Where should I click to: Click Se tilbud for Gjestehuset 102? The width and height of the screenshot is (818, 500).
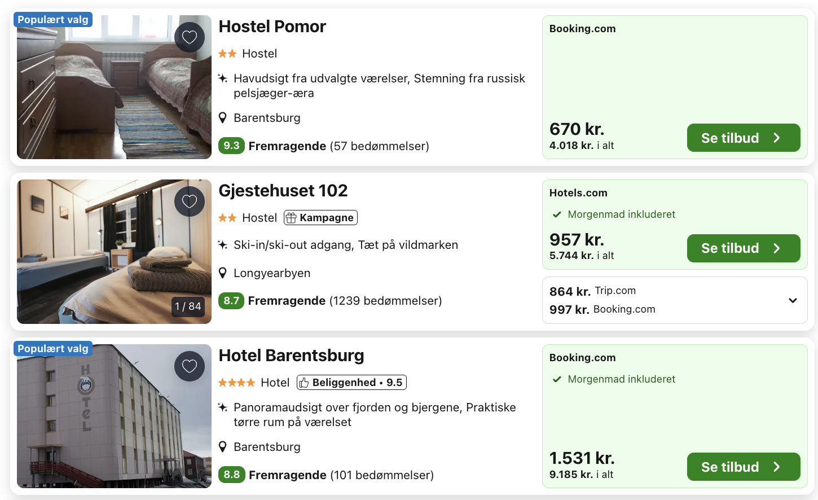(743, 248)
